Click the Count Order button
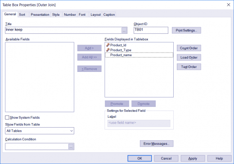Screen dimensions: 234x164 click(x=189, y=48)
